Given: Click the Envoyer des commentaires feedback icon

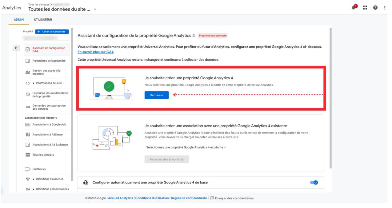Looking at the screenshot, I should [x=212, y=198].
